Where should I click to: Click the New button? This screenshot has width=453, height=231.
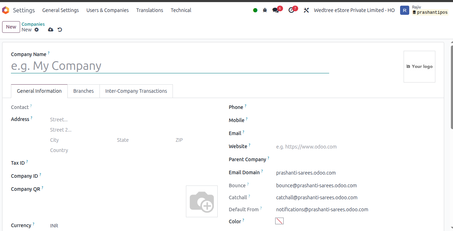[11, 27]
